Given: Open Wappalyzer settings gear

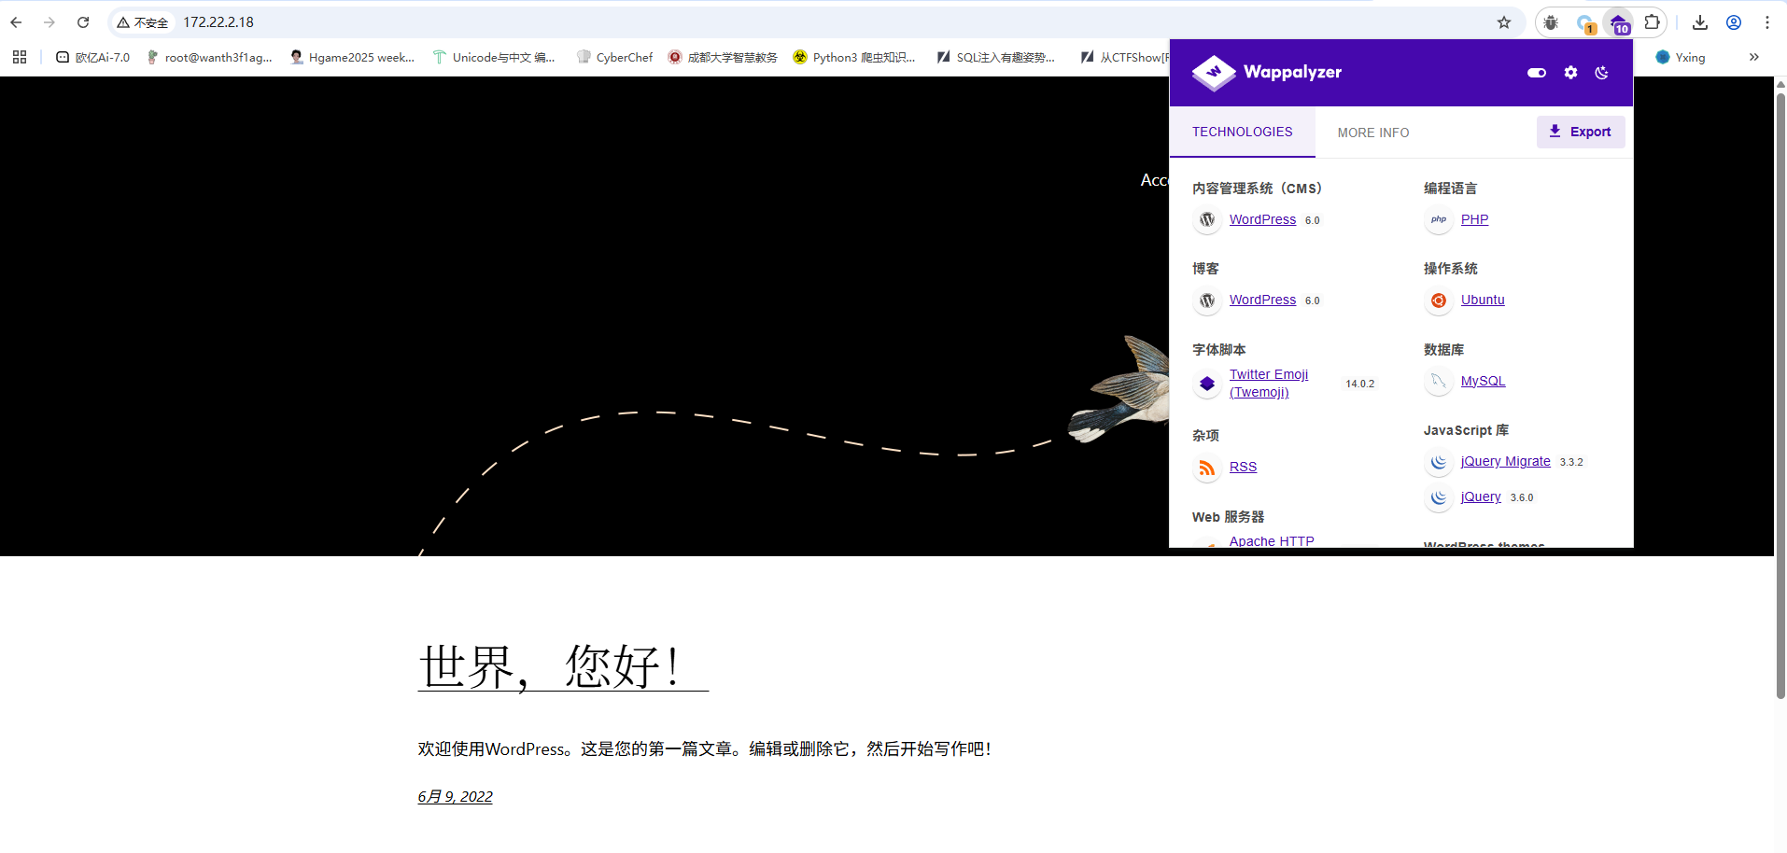Looking at the screenshot, I should 1571,73.
